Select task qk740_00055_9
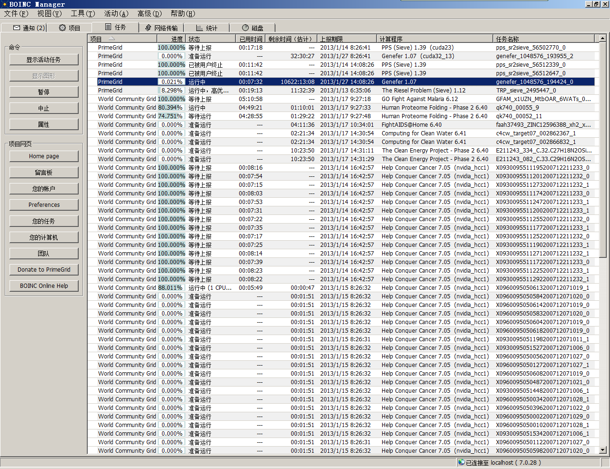Viewport: 610px width, 469px height. 517,108
